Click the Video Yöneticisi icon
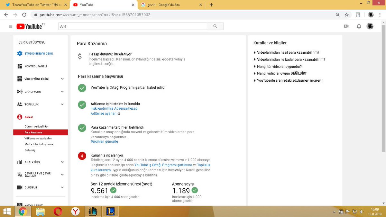This screenshot has width=386, height=217. tap(20, 79)
